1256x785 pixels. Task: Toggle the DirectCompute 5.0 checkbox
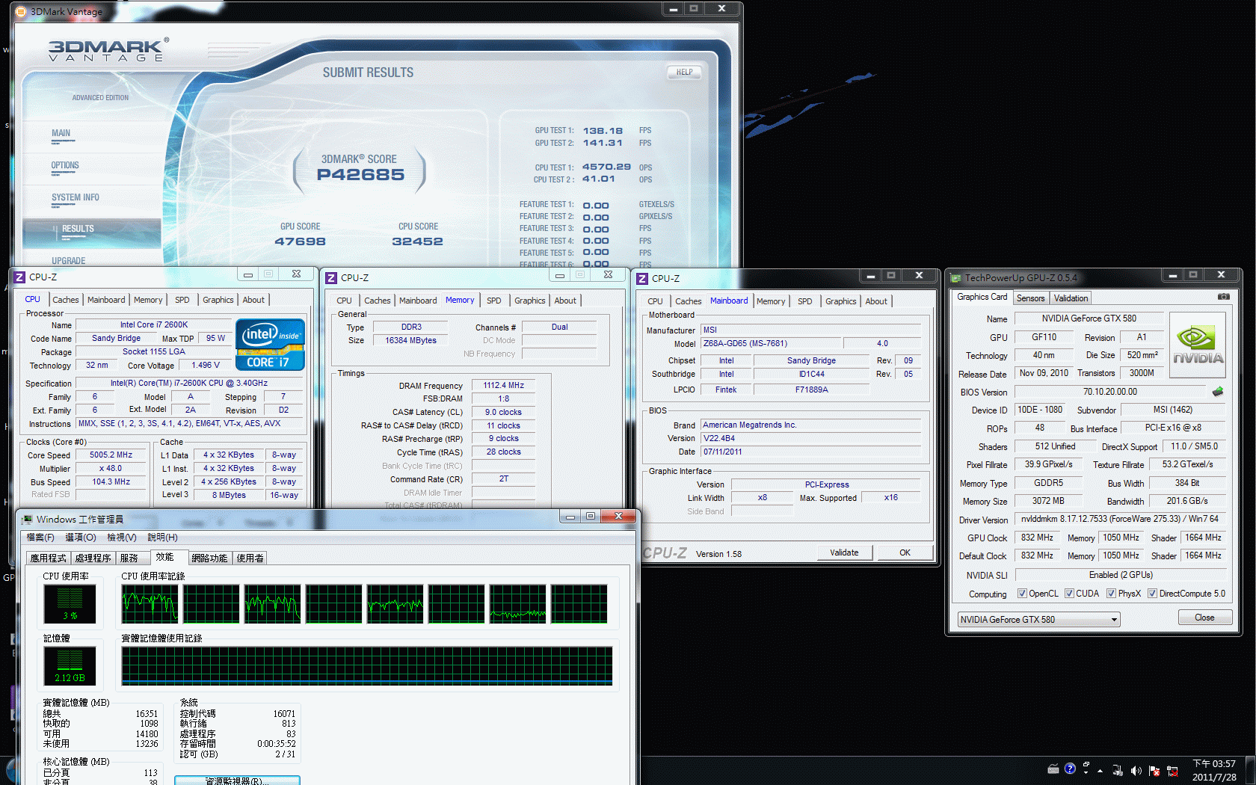coord(1152,594)
